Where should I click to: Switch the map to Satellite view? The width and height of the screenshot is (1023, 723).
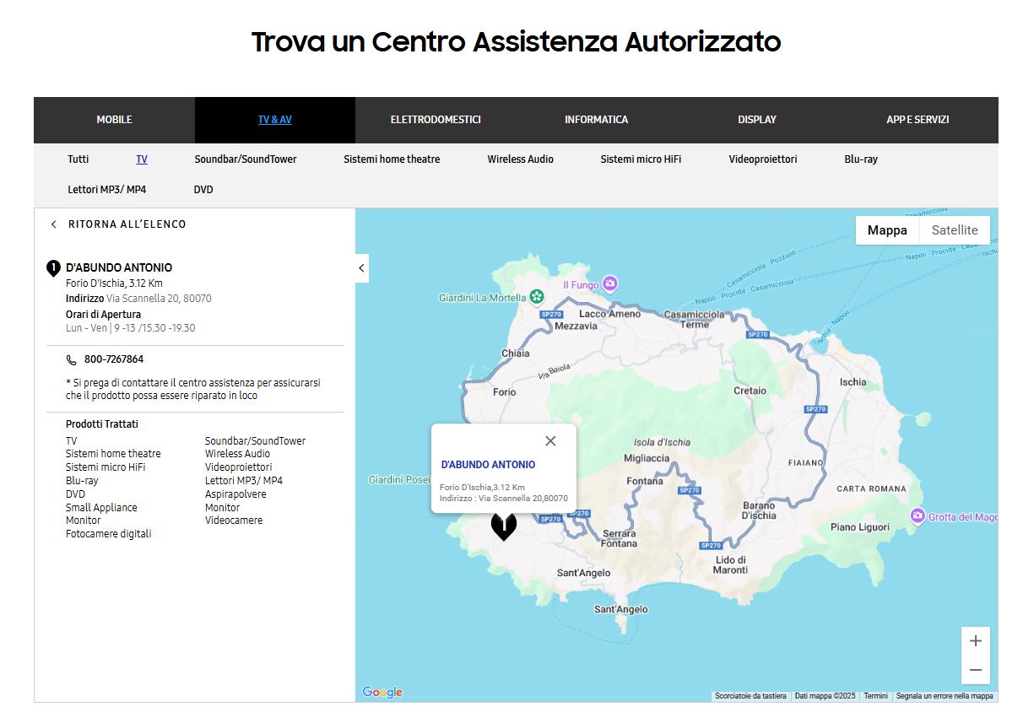click(955, 230)
